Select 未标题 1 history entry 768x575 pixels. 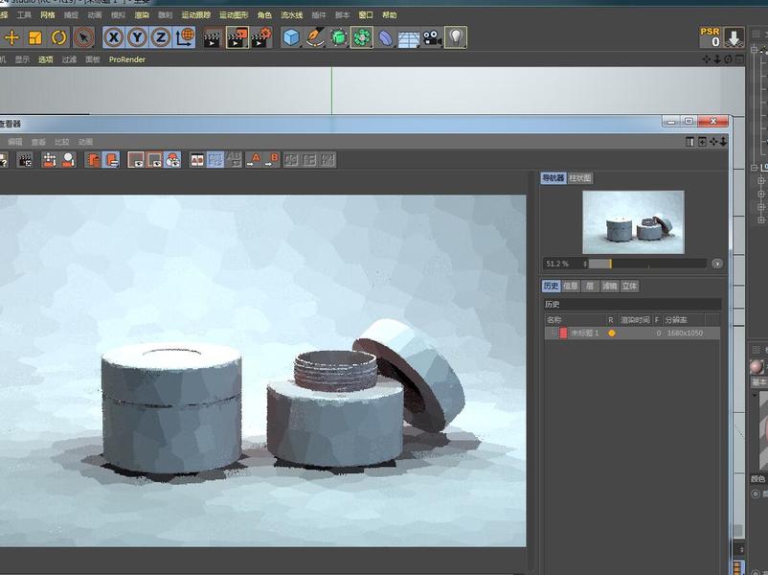point(584,333)
